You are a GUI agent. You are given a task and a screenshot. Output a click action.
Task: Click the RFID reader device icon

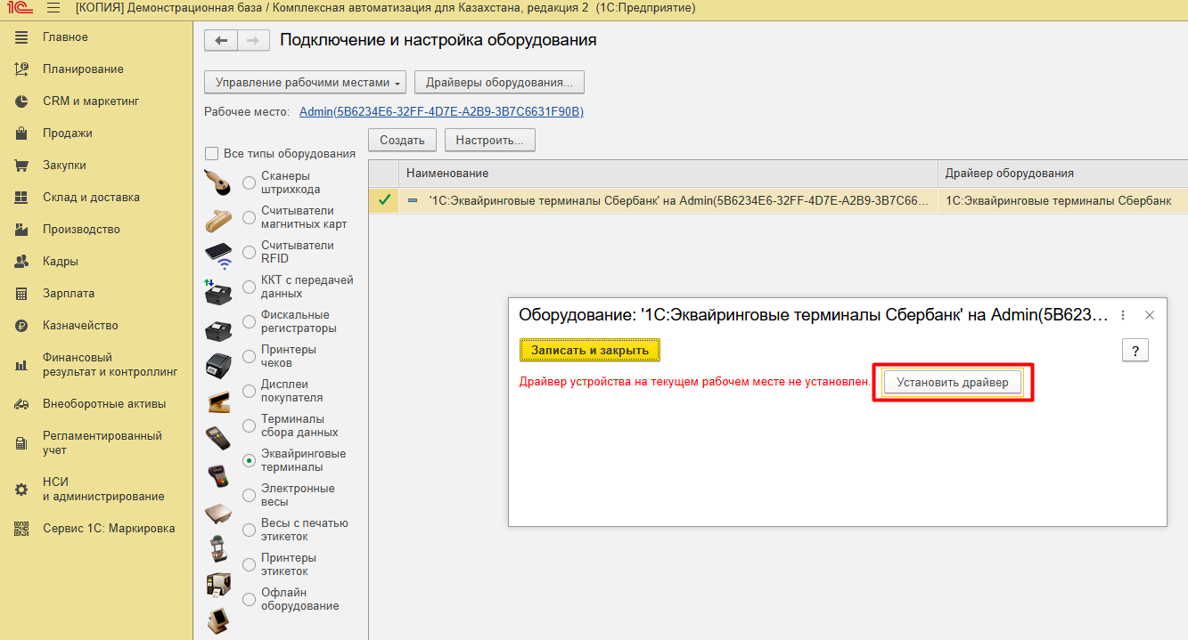[218, 254]
